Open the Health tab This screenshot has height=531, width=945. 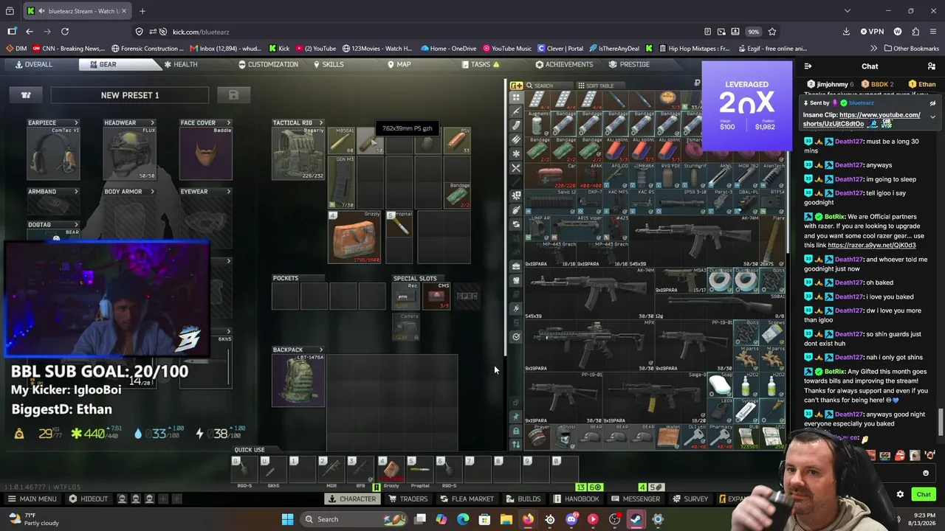(180, 64)
